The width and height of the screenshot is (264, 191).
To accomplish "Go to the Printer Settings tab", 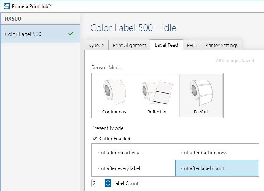I will click(222, 45).
